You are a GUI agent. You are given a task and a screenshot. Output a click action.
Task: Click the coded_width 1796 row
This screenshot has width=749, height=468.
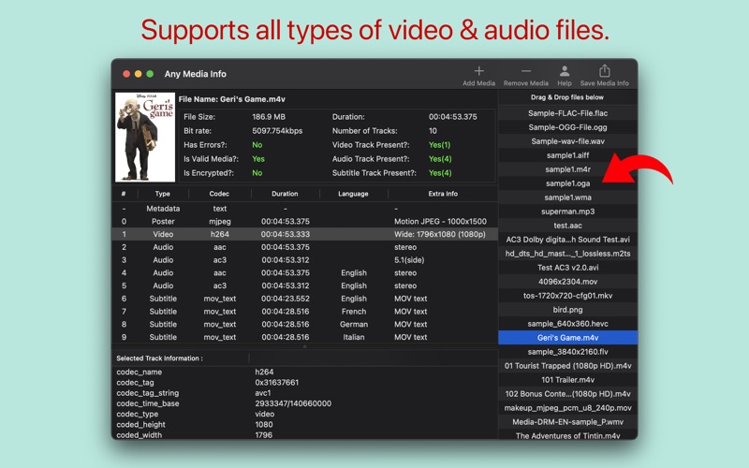pos(305,434)
